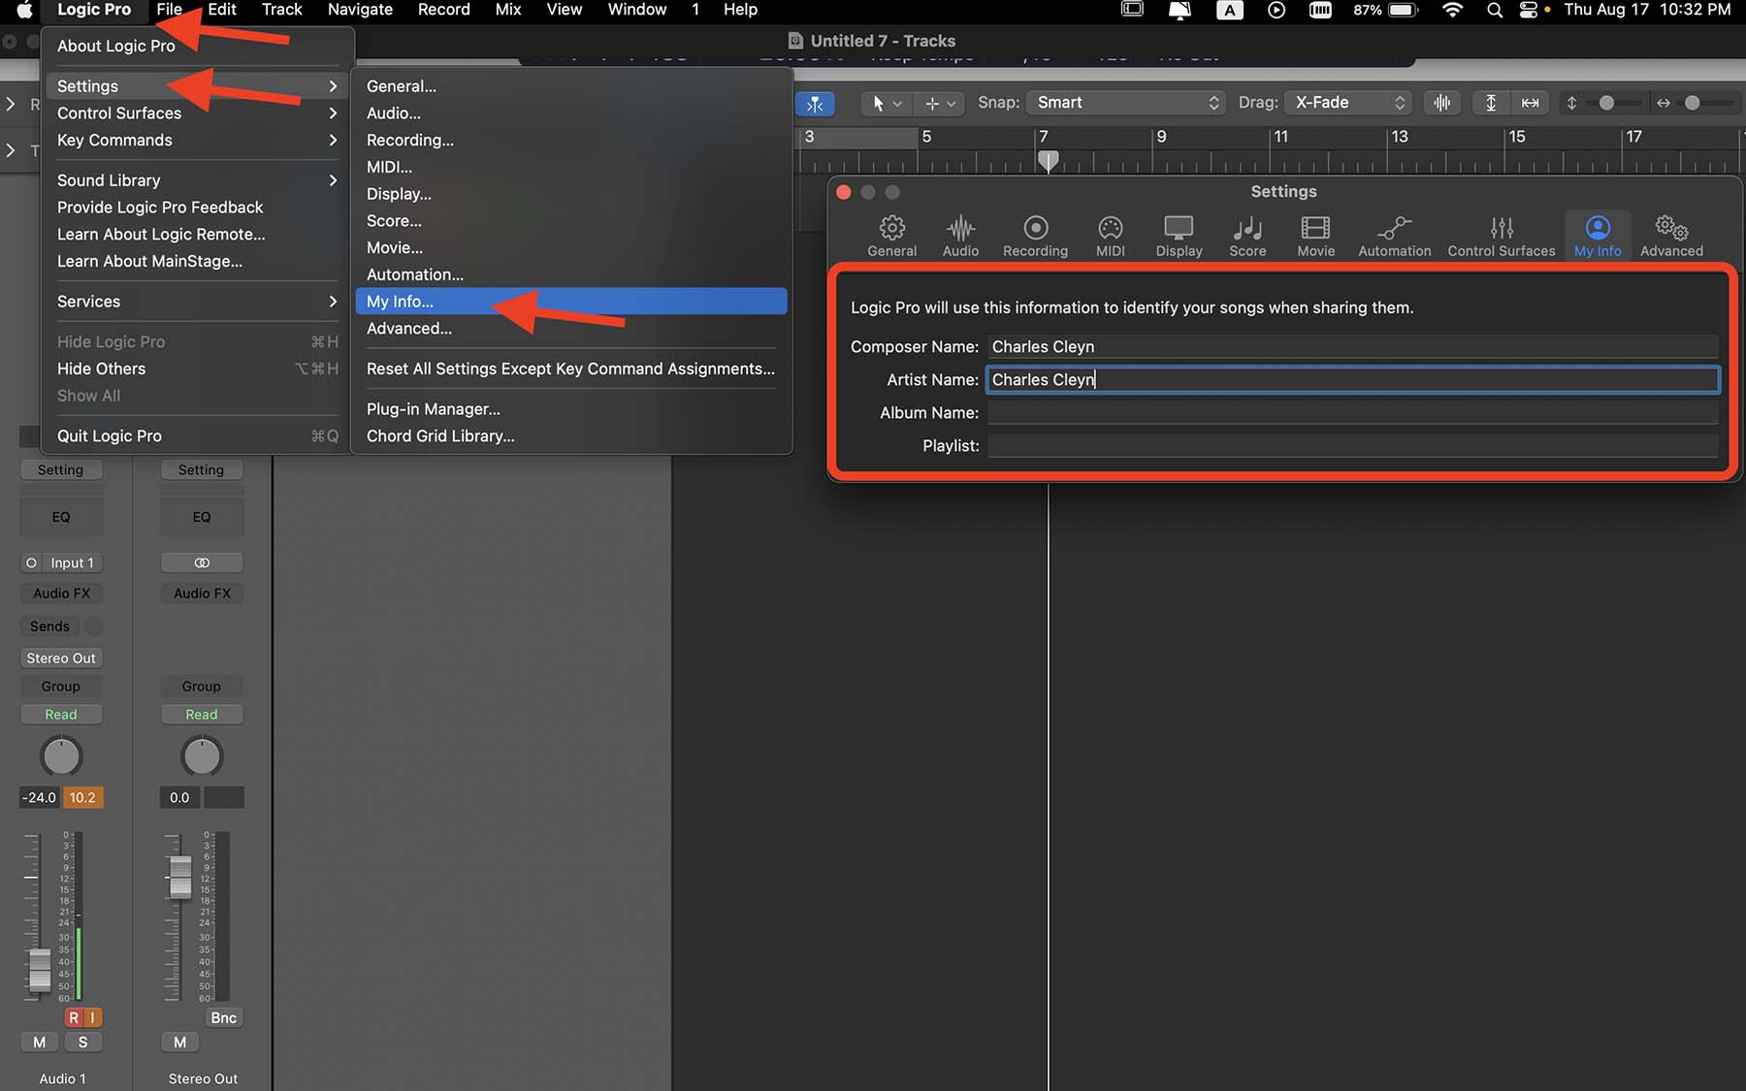
Task: Click the Album Name field
Action: pyautogui.click(x=1352, y=413)
